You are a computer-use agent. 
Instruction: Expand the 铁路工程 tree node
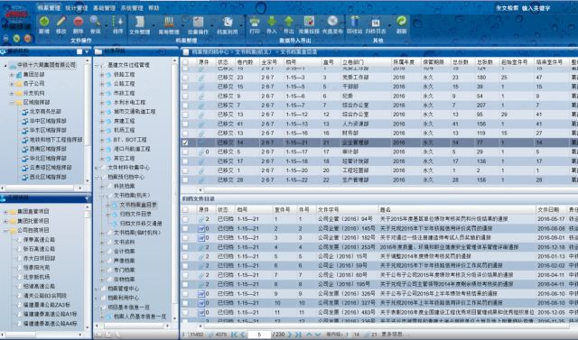click(x=102, y=74)
